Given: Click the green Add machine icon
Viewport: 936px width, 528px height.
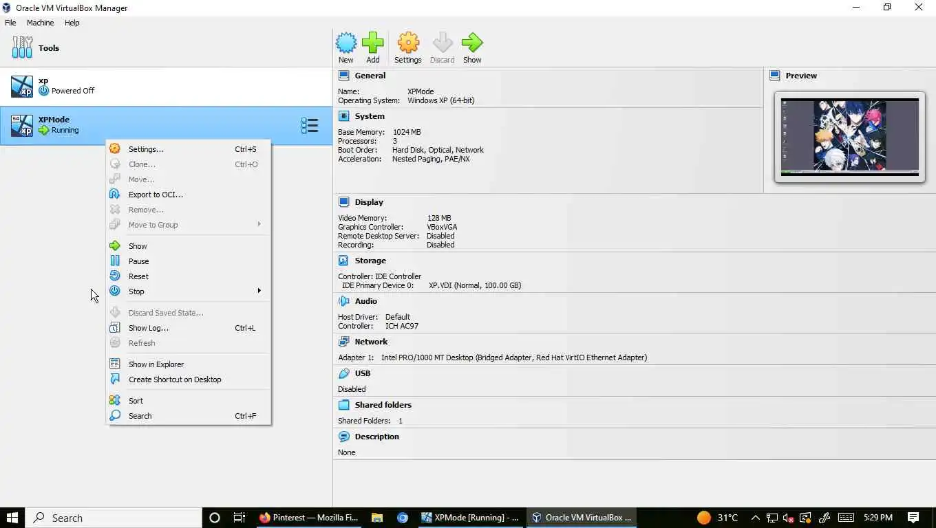Looking at the screenshot, I should [373, 43].
